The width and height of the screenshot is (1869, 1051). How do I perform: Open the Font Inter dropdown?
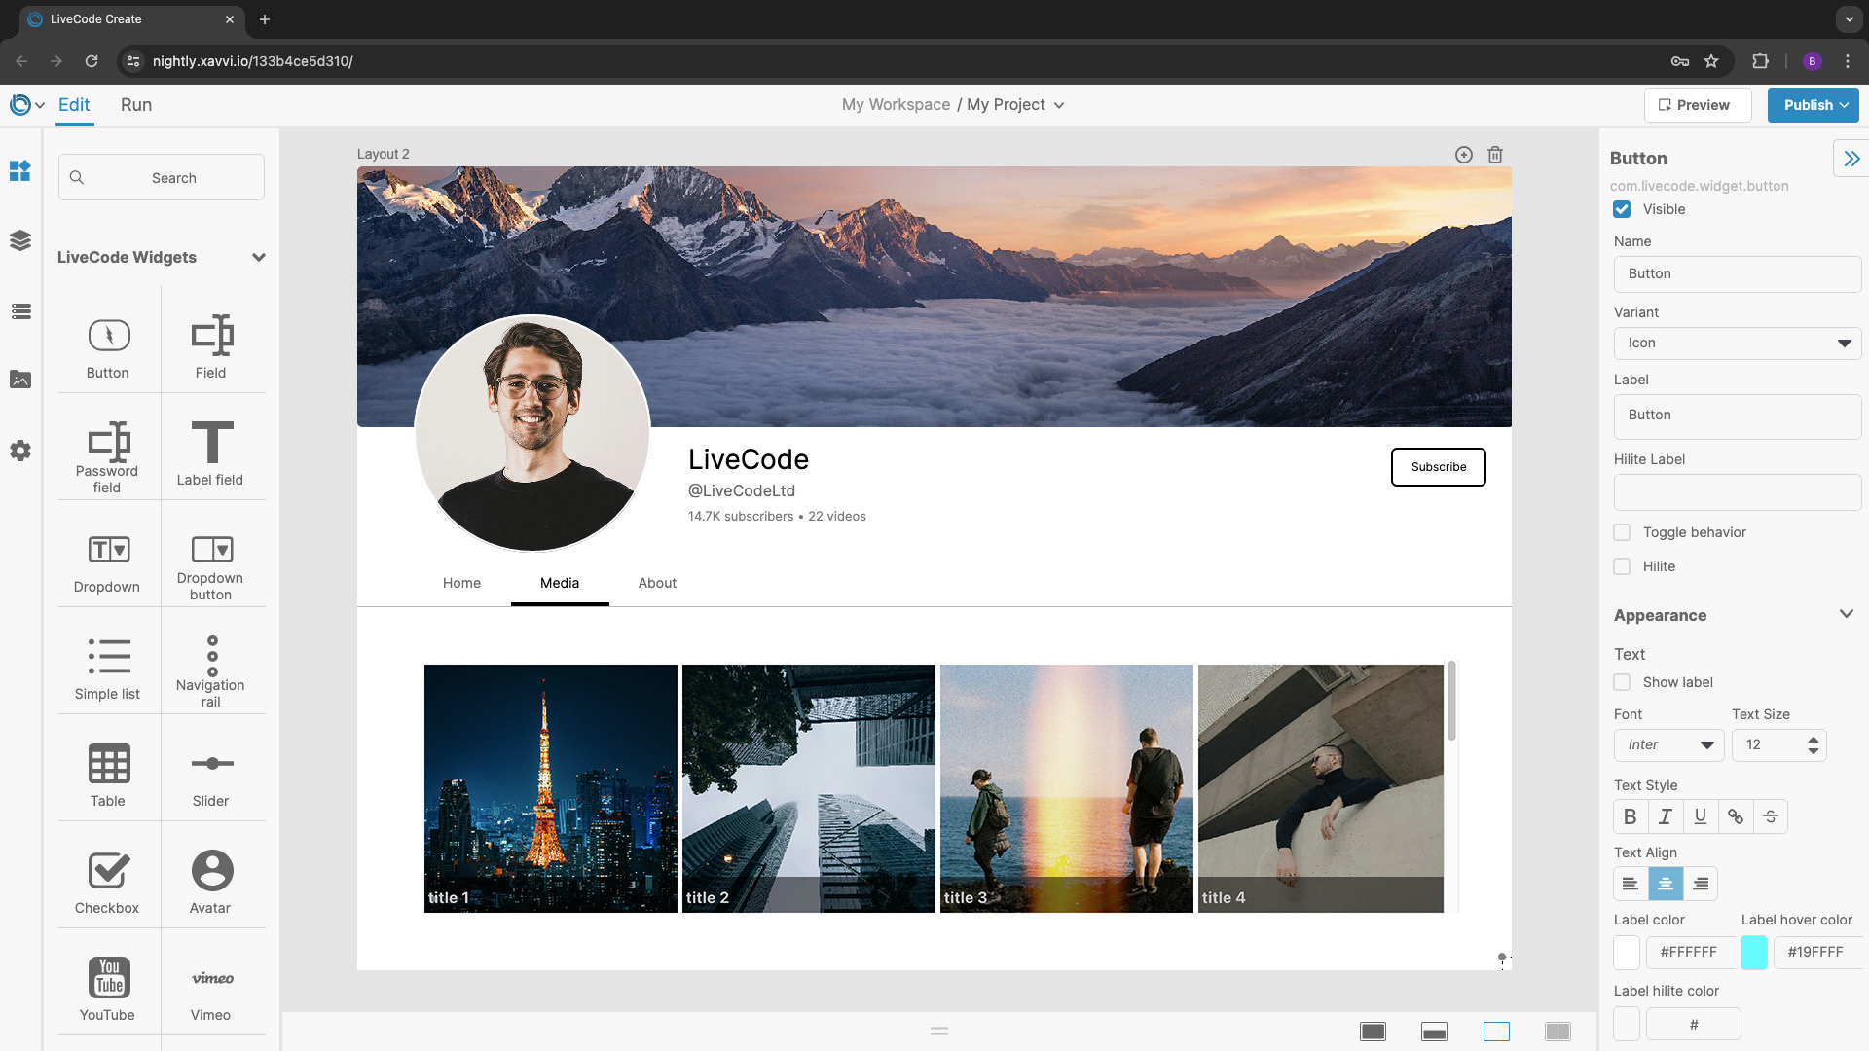(x=1668, y=744)
